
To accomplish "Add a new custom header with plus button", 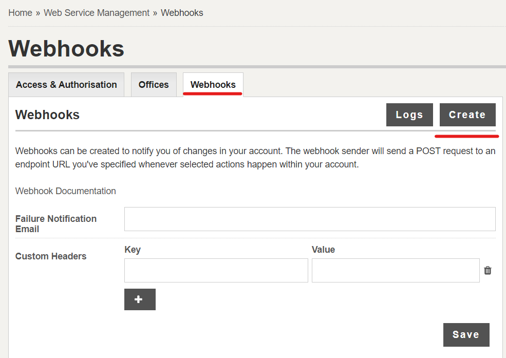I will (140, 299).
